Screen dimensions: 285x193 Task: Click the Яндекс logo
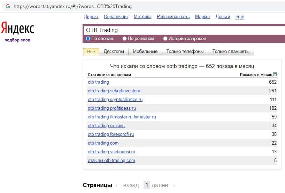coord(17,29)
